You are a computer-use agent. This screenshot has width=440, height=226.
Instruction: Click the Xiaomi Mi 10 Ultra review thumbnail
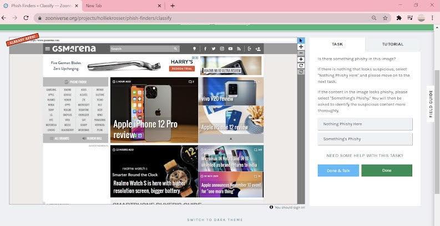pyautogui.click(x=231, y=66)
